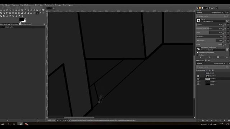Open tab configuration menu of left dock
Image resolution: width=230 pixels, height=129 pixels.
(x=44, y=24)
